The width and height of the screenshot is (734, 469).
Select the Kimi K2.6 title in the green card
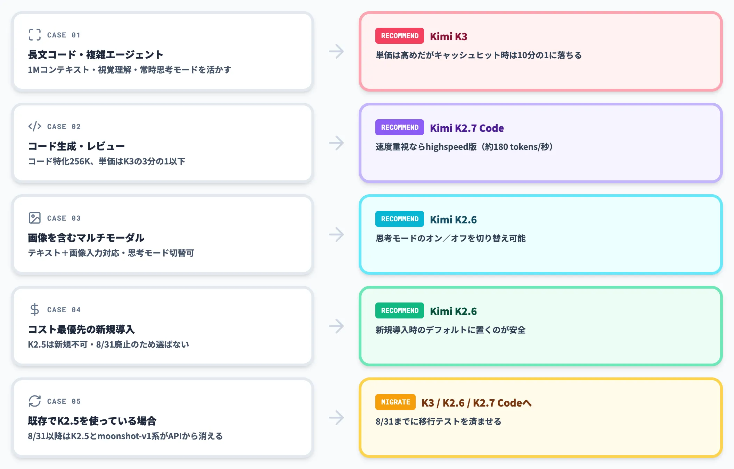(453, 311)
